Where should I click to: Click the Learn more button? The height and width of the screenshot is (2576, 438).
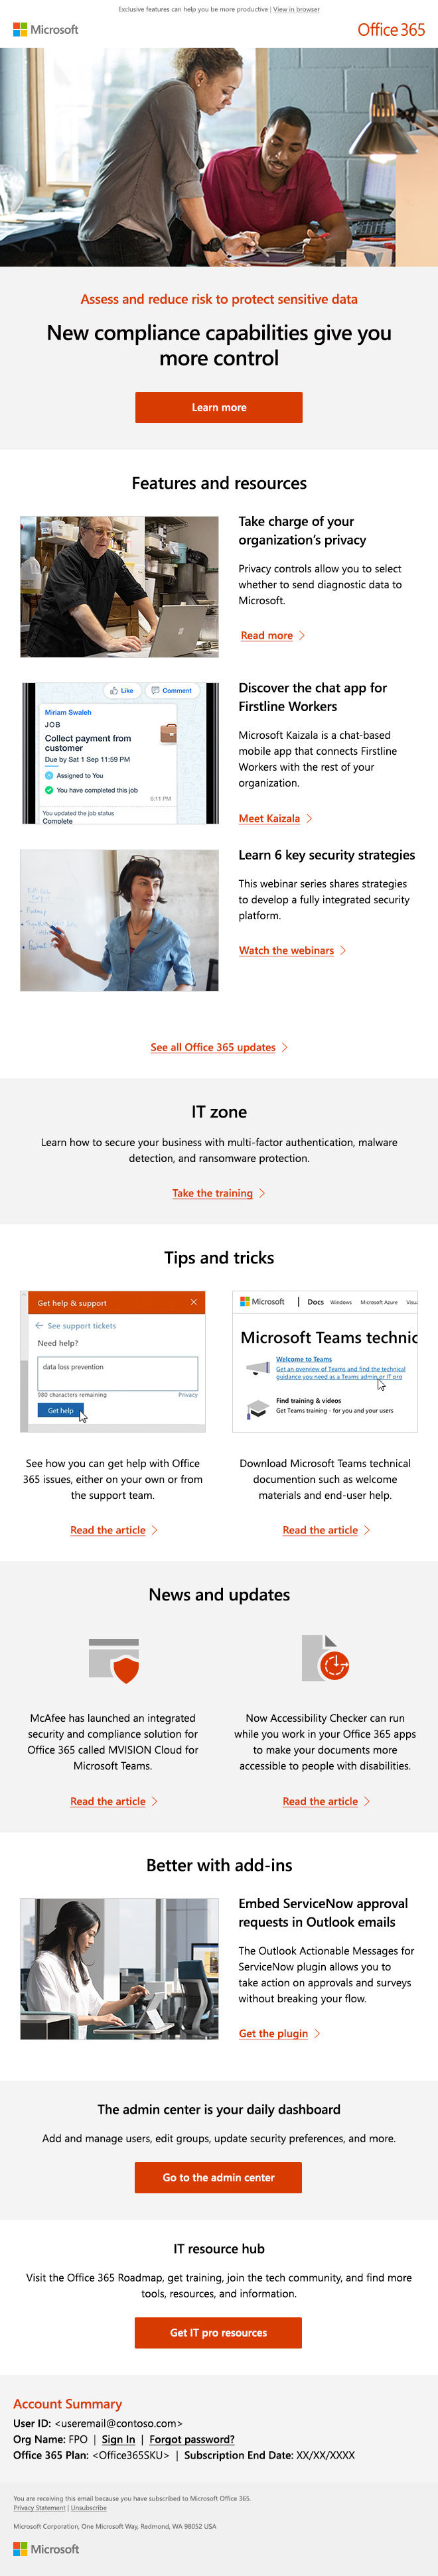219,407
